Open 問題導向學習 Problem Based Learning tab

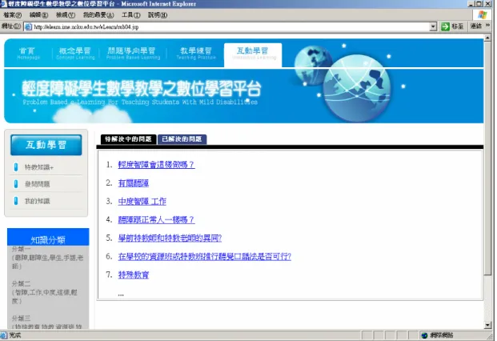tap(133, 53)
